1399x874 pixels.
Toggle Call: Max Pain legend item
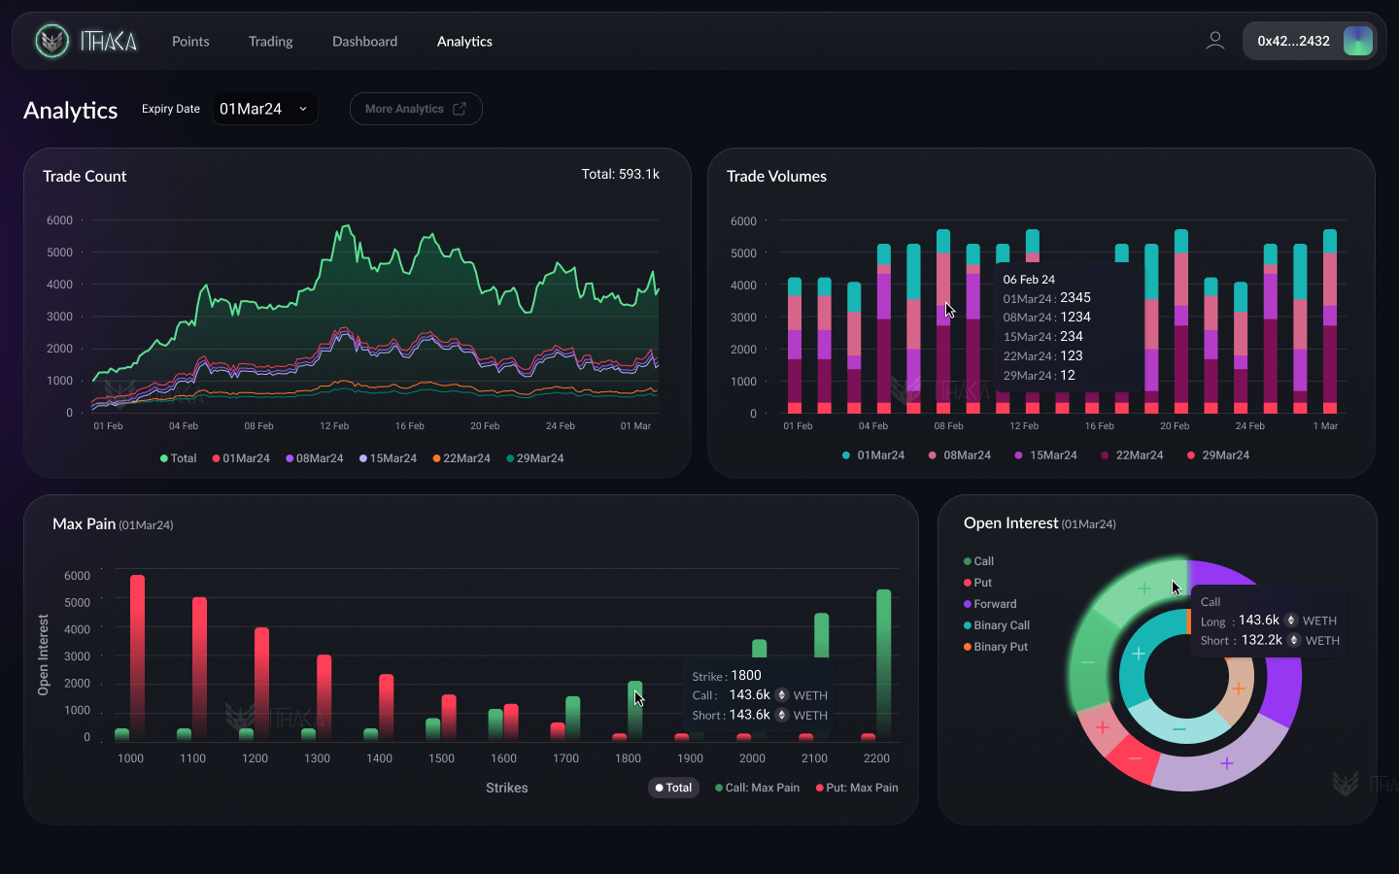tap(757, 788)
